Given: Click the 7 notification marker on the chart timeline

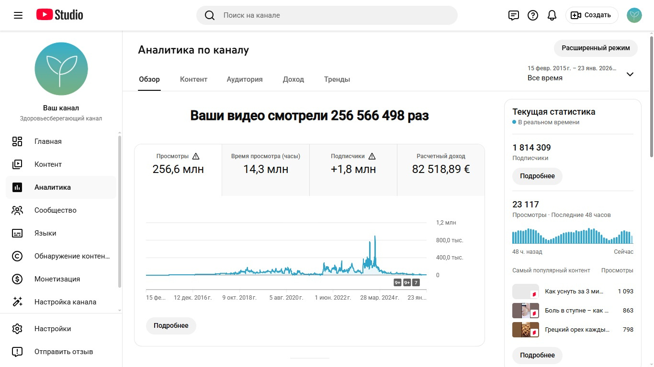Looking at the screenshot, I should point(416,282).
